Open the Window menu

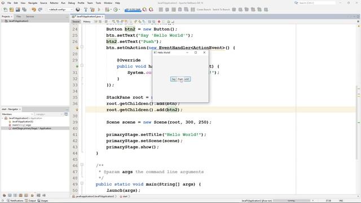click(x=108, y=3)
